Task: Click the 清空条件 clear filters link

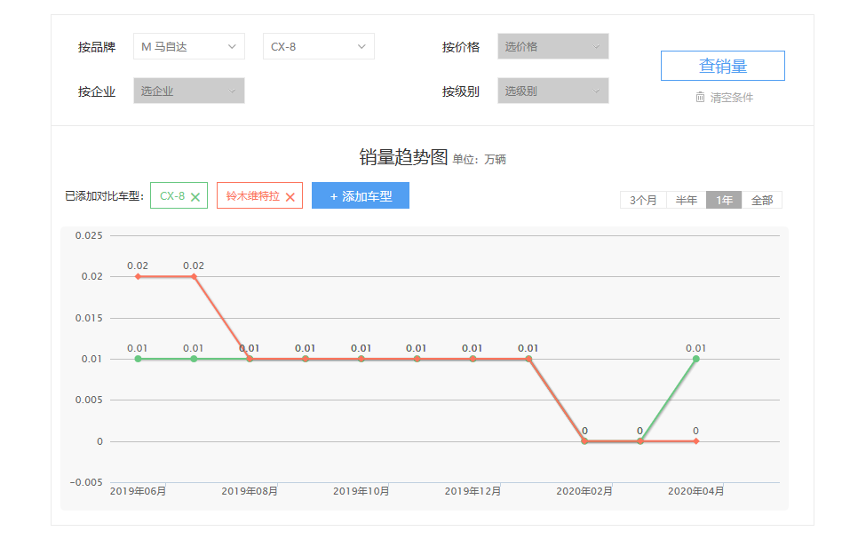Action: point(731,98)
